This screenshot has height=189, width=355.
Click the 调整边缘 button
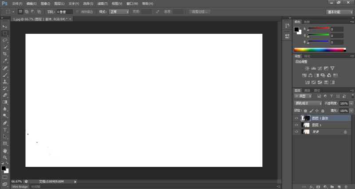pos(200,12)
